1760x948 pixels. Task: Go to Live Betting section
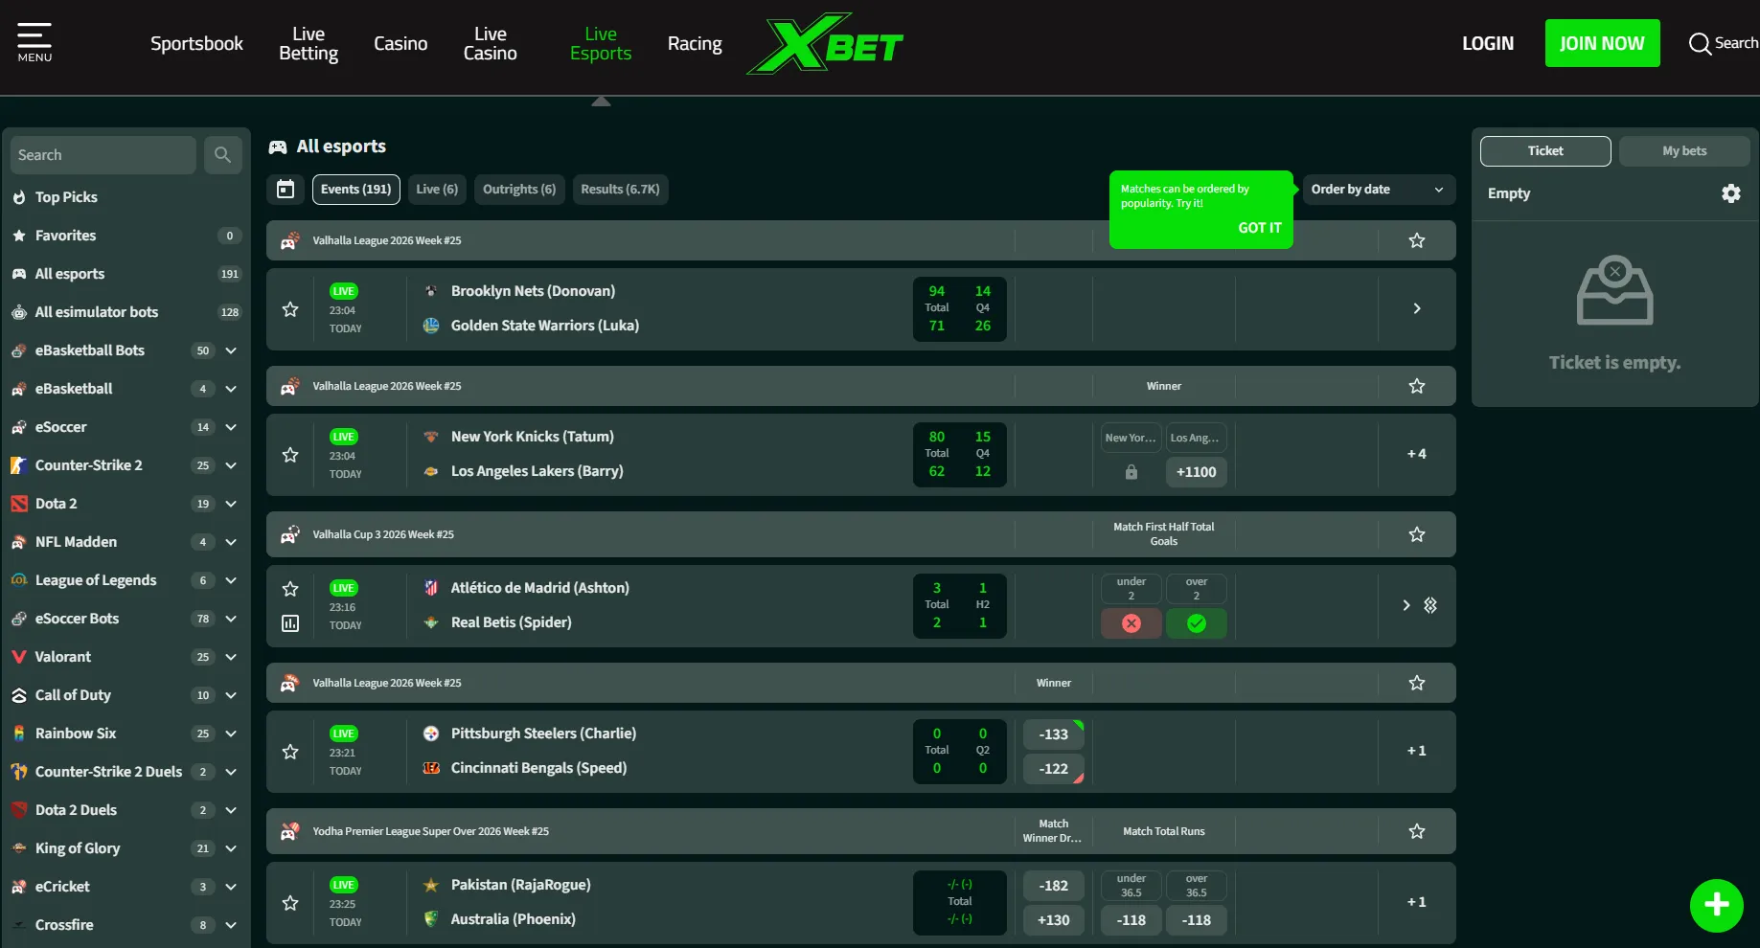click(309, 44)
